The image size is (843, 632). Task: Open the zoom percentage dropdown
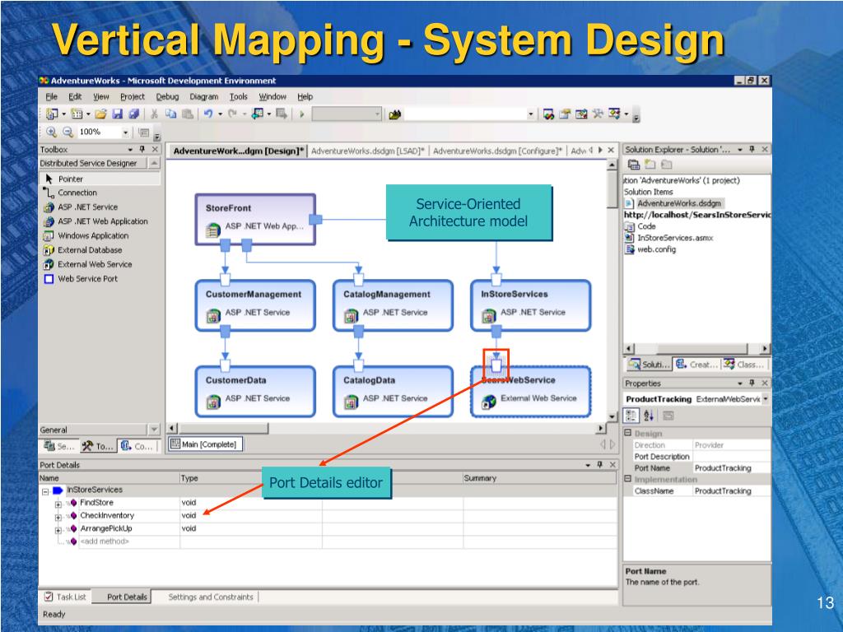click(x=125, y=132)
